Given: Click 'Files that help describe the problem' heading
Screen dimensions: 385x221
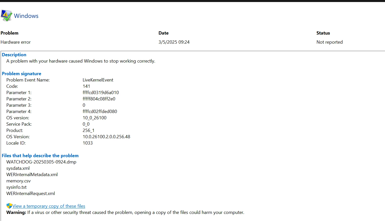Looking at the screenshot, I should (40, 156).
